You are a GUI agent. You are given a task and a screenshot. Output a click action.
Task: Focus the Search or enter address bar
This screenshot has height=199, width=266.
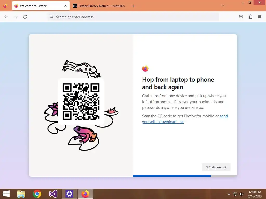click(133, 17)
